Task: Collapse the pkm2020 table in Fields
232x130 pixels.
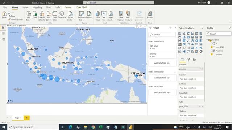Action: pos(207,40)
